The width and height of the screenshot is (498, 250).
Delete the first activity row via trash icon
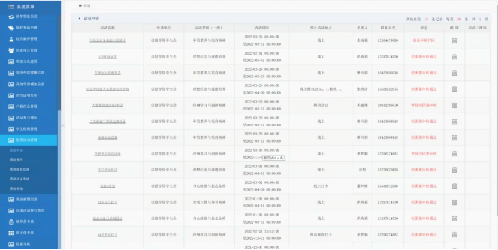point(454,40)
